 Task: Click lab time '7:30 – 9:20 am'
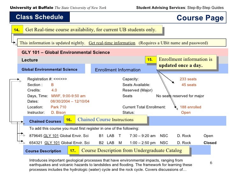(x=142, y=136)
